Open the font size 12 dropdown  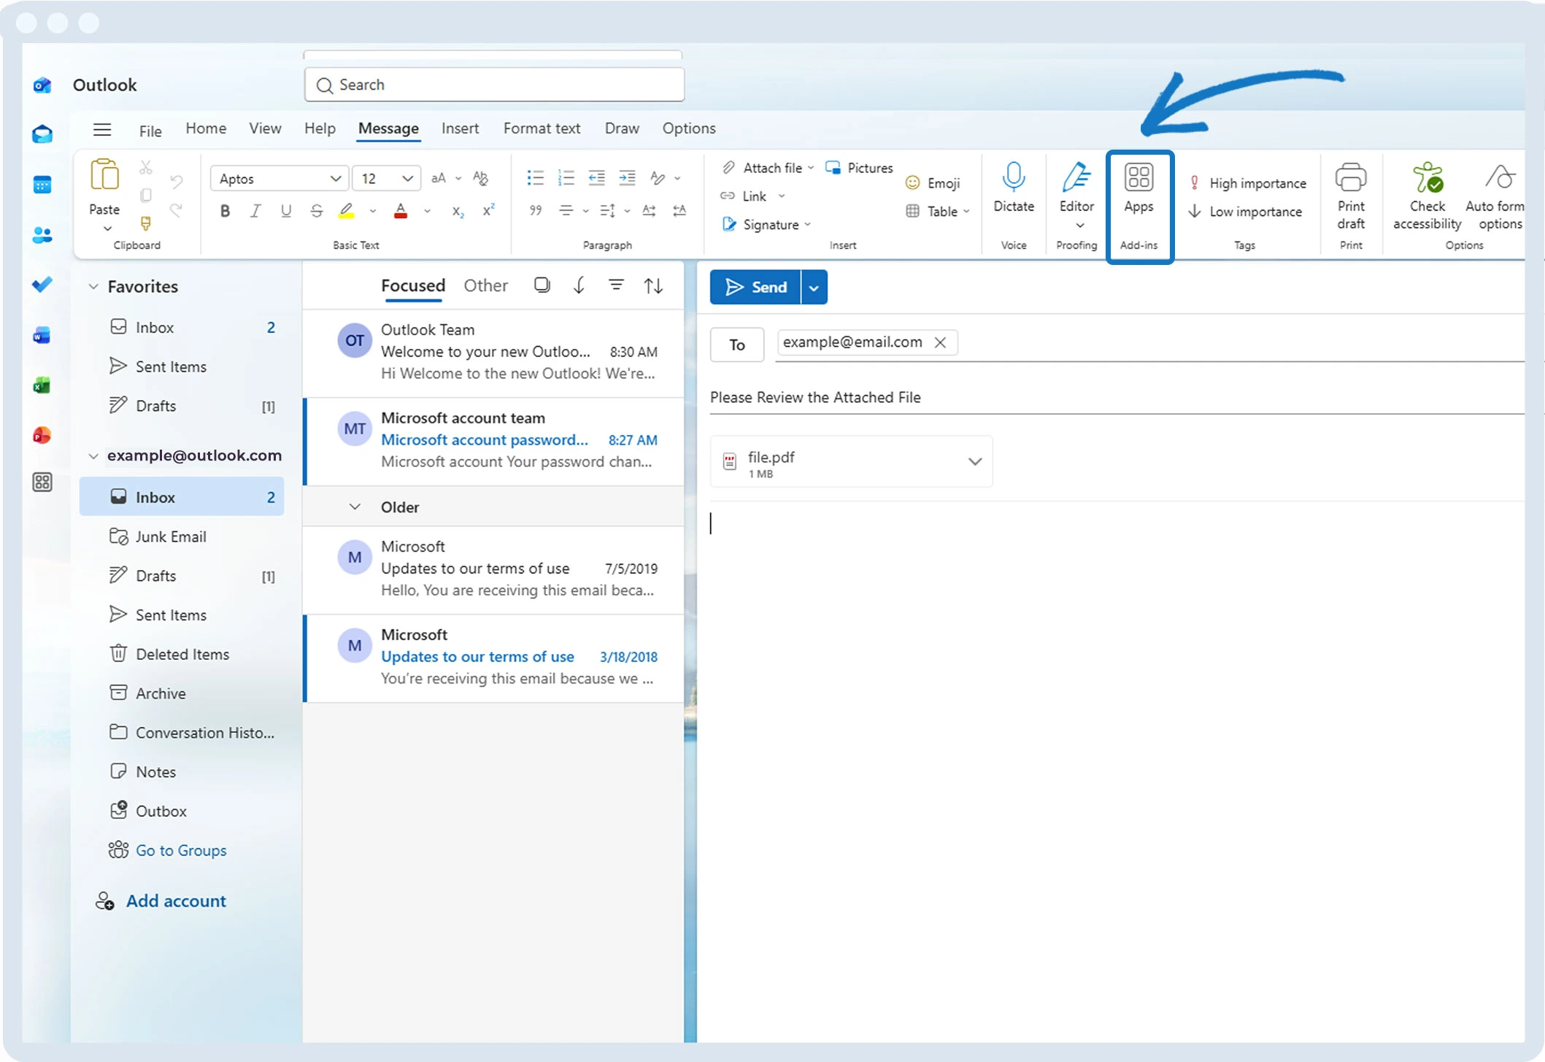coord(408,179)
